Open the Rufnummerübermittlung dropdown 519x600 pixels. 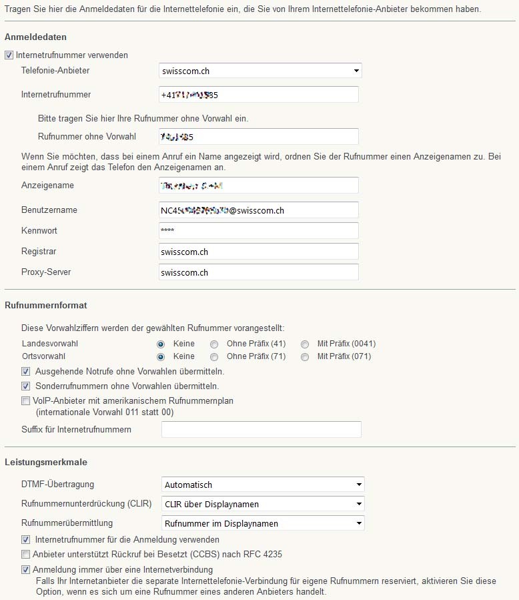click(262, 523)
